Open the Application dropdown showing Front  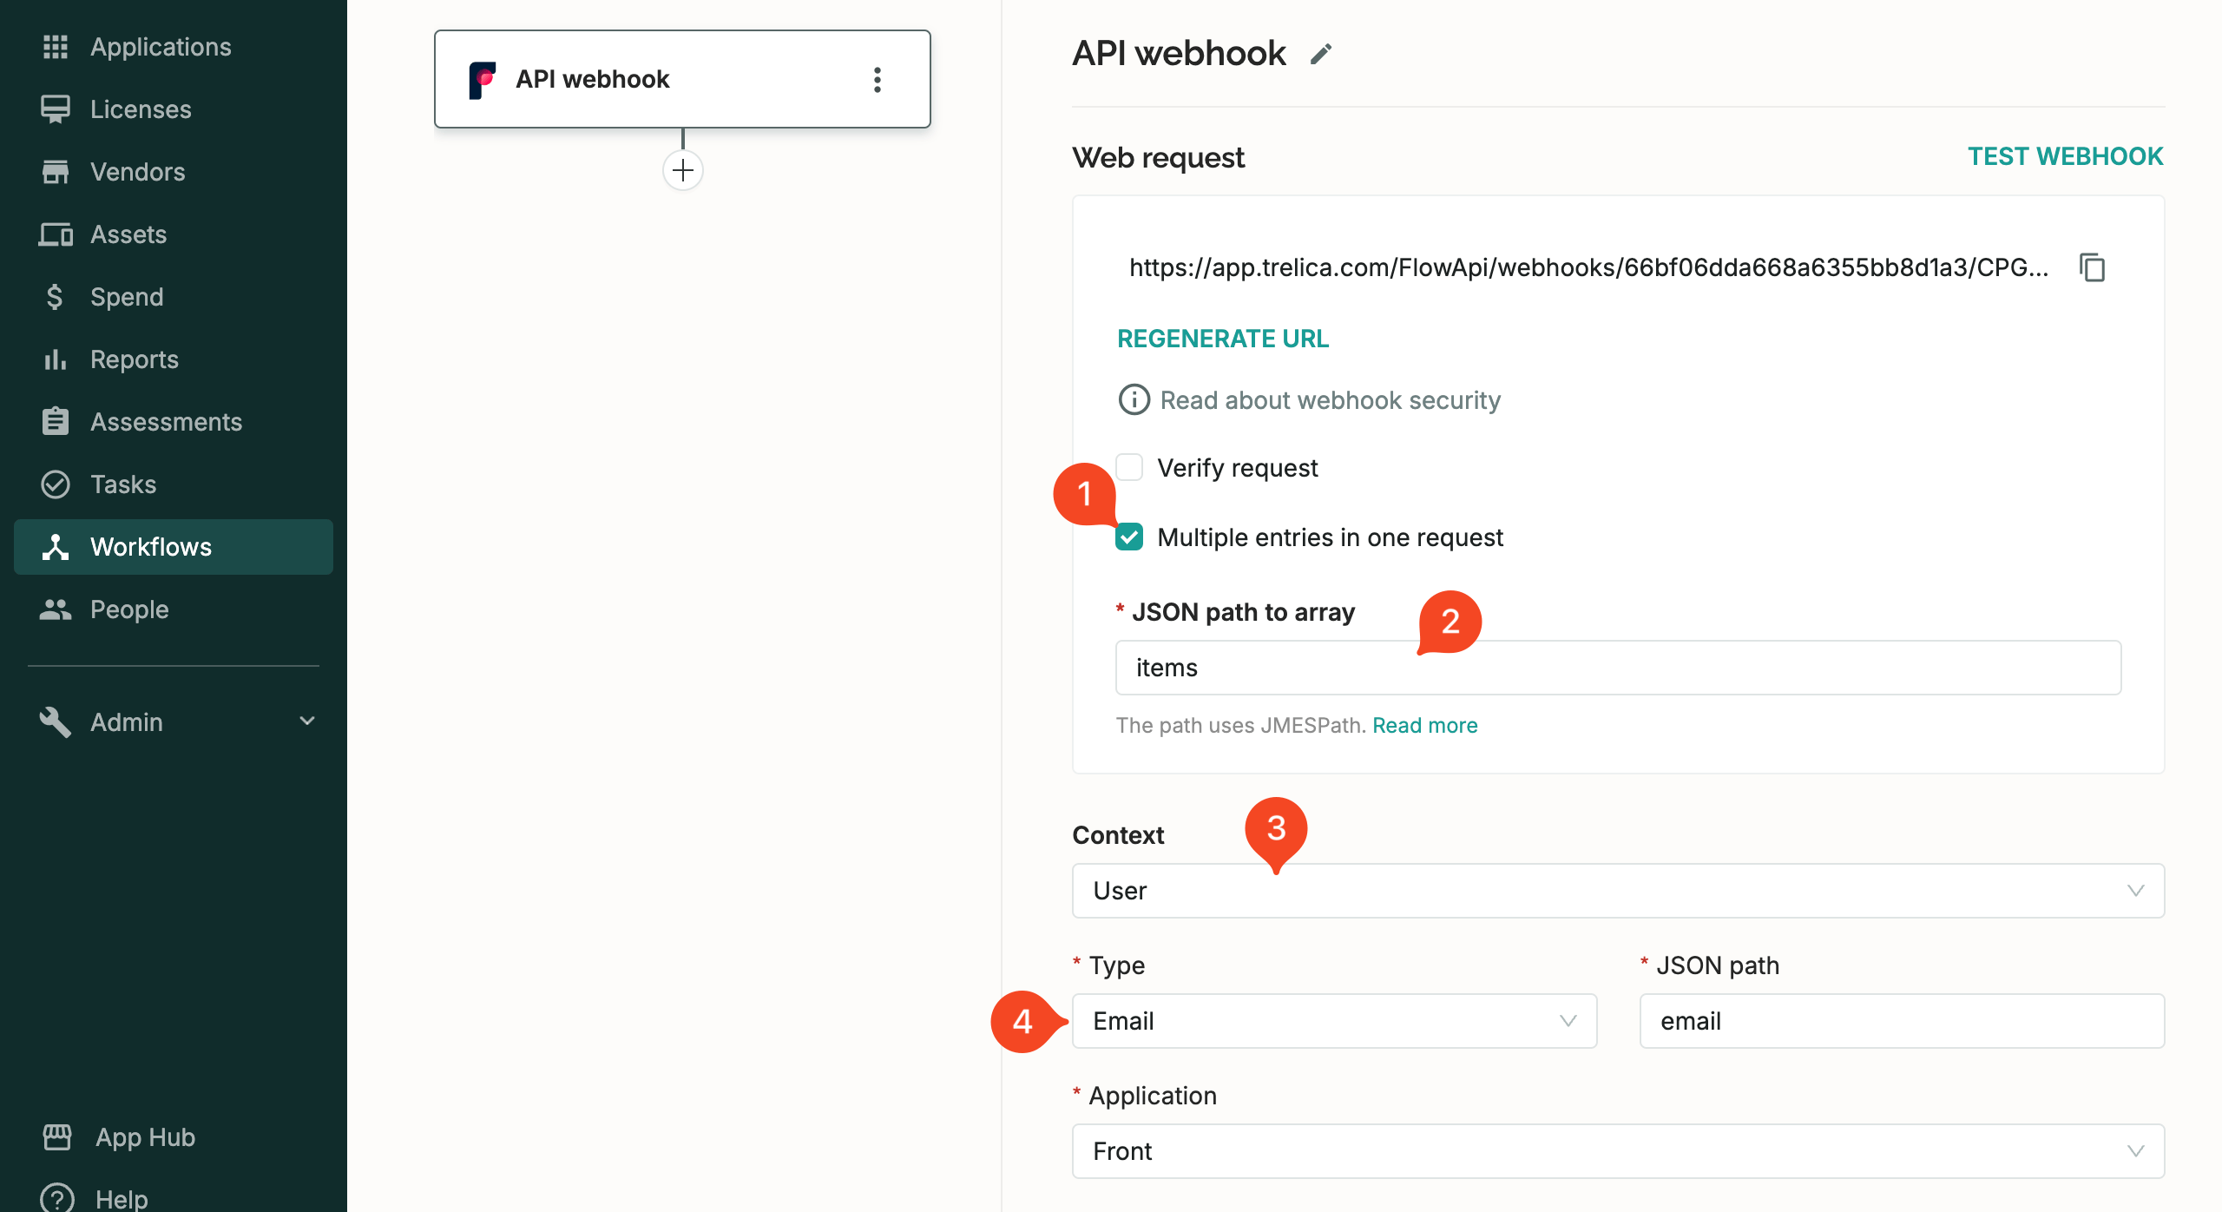tap(1618, 1151)
